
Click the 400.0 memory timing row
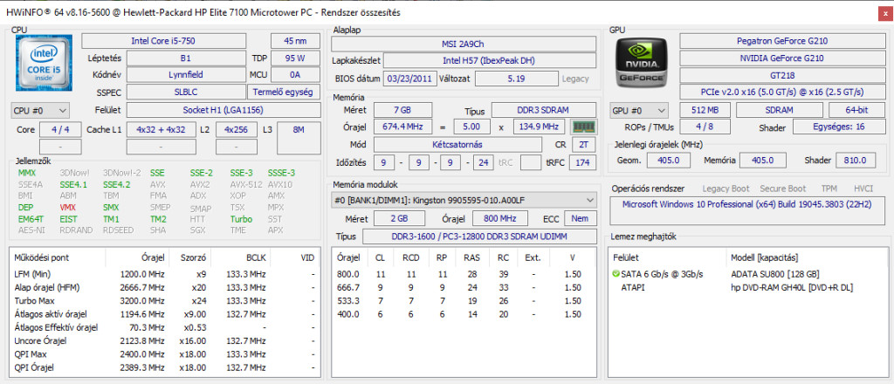pos(464,314)
